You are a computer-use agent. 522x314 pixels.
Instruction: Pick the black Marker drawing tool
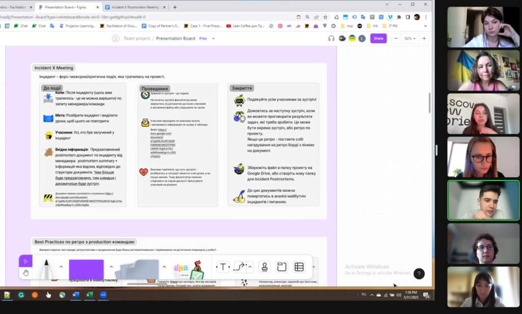click(x=46, y=269)
